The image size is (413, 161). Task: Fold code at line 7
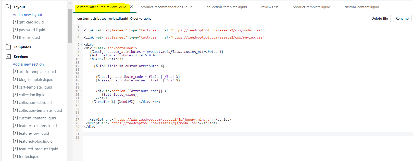(81, 48)
